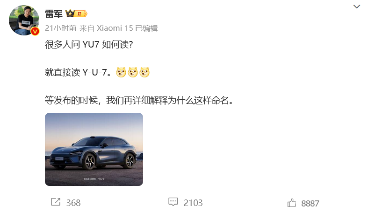
Task: Like the post with thumbs-up icon
Action: click(x=292, y=203)
